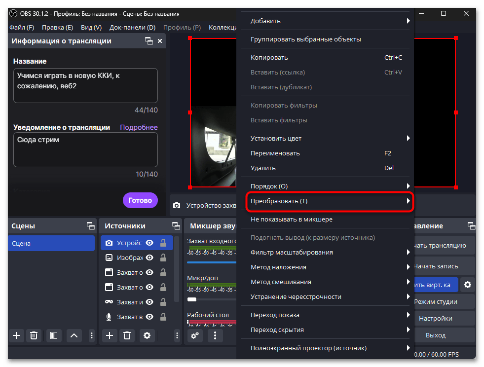
Task: Hide the image source with eye icon
Action: tap(149, 257)
